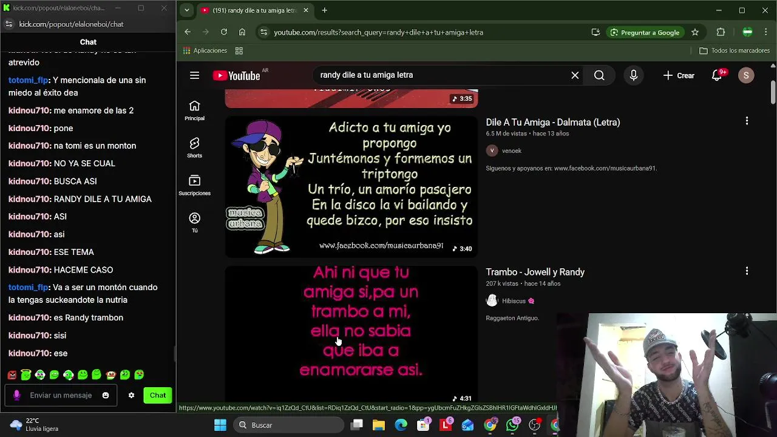This screenshot has height=437, width=777.
Task: Click the Crear button on YouTube
Action: (679, 75)
